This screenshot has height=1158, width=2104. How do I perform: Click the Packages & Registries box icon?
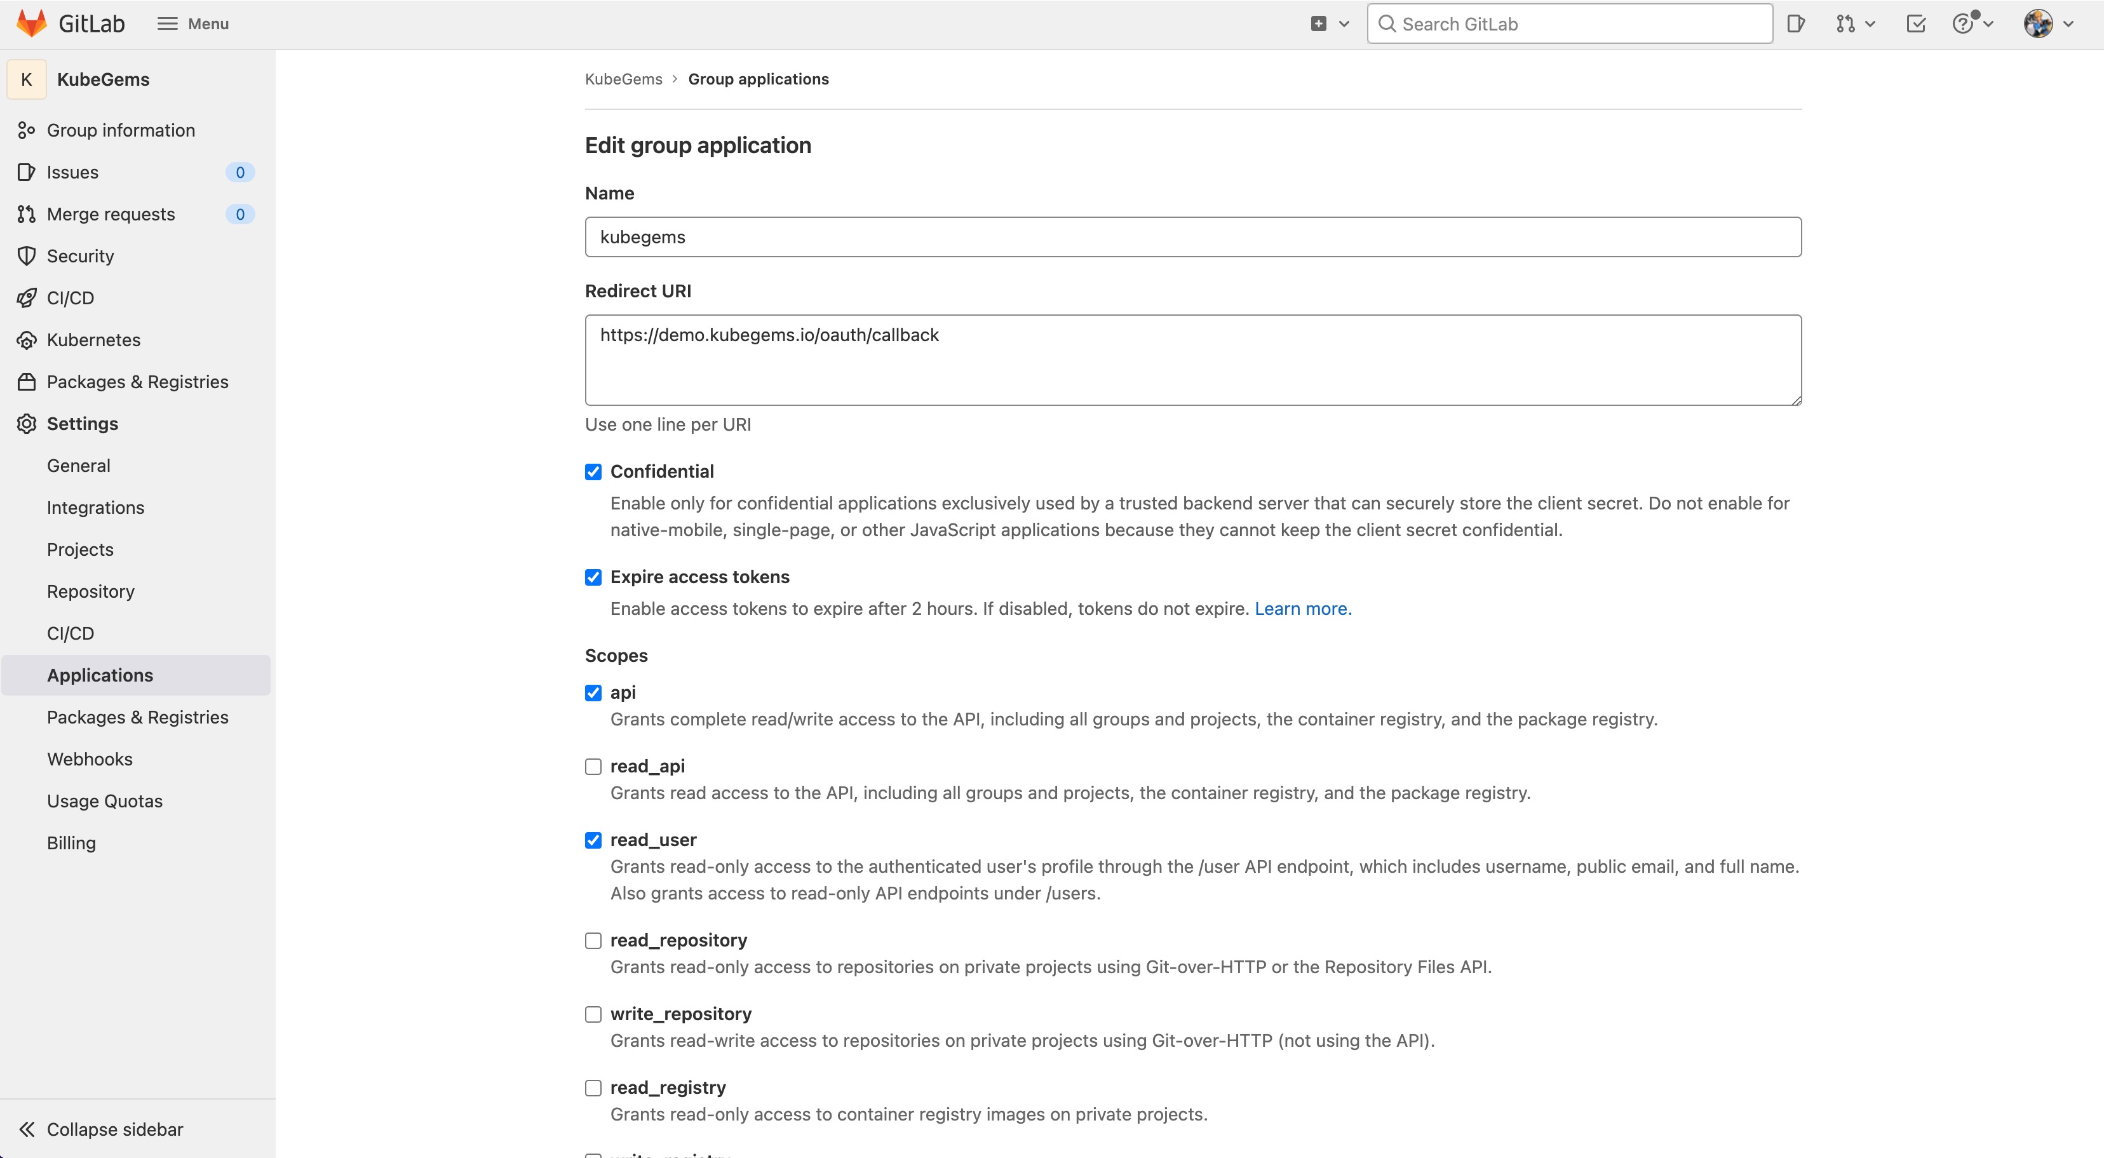(26, 381)
